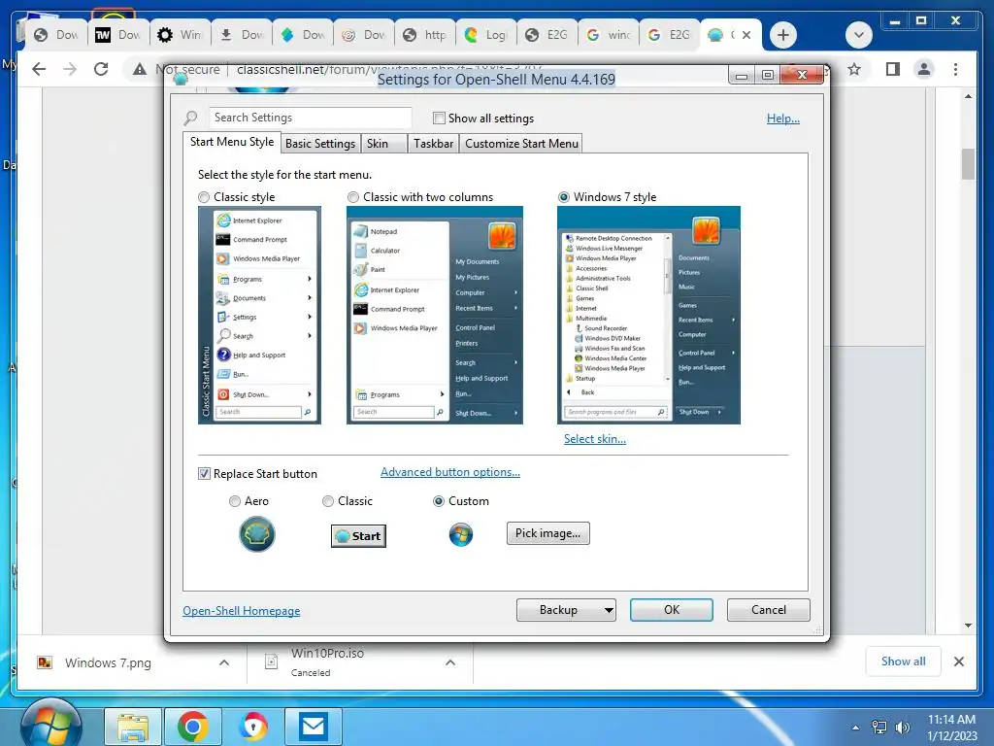Click the volume speaker tray icon
This screenshot has height=746, width=994.
tap(902, 727)
